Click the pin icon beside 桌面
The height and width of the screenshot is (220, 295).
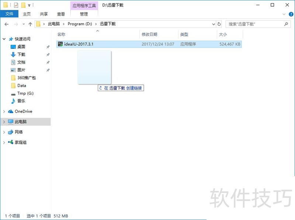48,47
